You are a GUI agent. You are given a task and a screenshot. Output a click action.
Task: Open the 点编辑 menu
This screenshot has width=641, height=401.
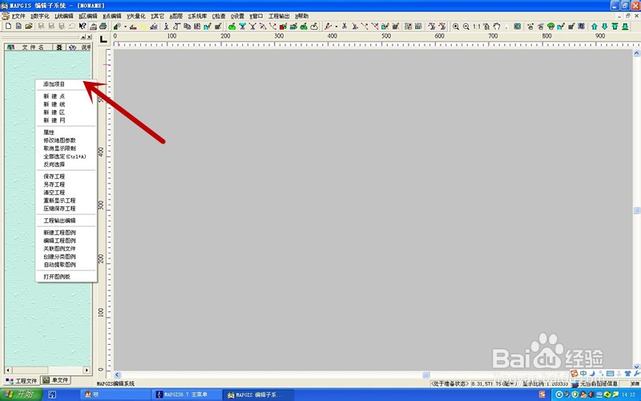[x=112, y=16]
